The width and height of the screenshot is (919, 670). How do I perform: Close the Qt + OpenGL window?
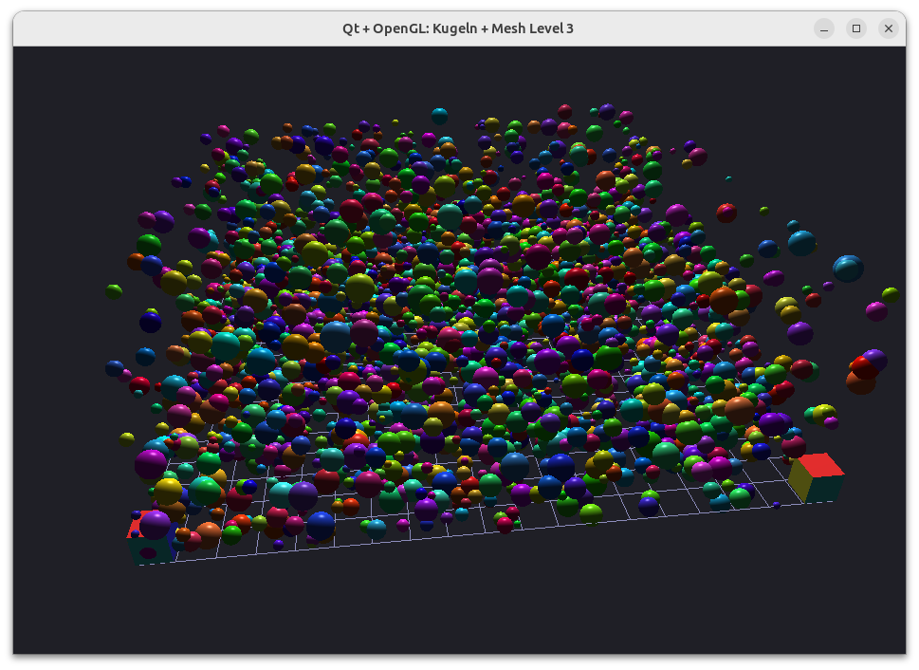(889, 28)
